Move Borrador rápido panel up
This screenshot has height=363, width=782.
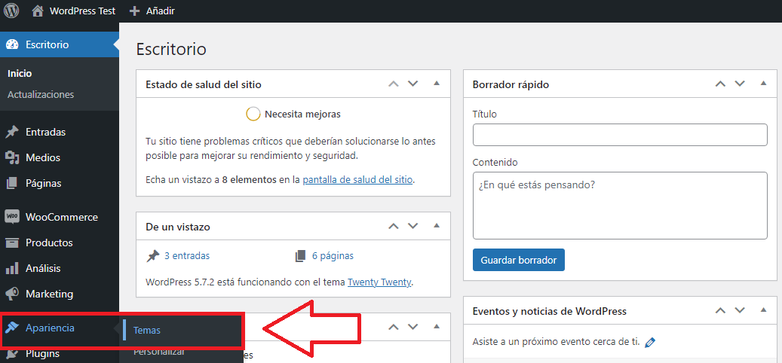click(720, 84)
